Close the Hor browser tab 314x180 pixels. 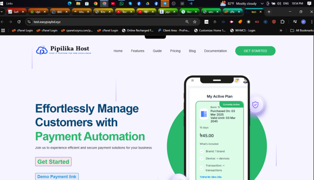196,12
